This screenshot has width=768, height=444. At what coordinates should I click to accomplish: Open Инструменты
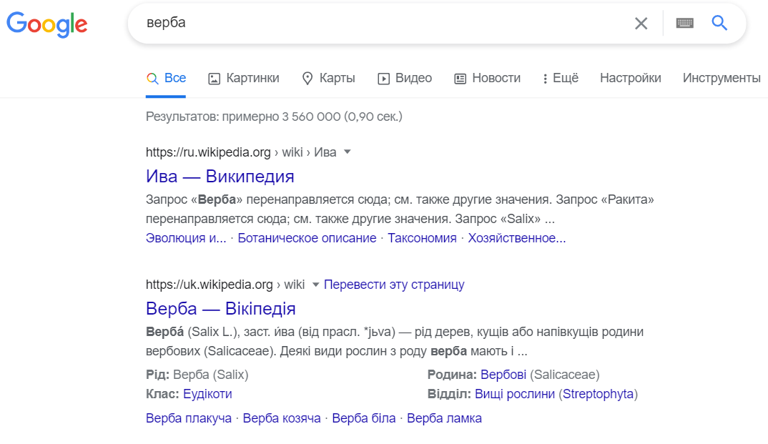(x=722, y=78)
